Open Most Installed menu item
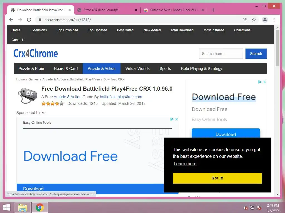The width and height of the screenshot is (285, 213). (x=214, y=30)
